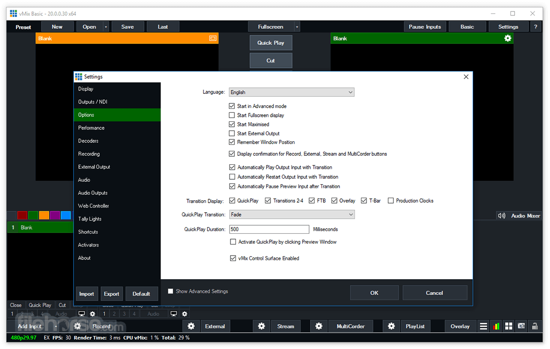550x349 pixels.
Task: Click the gear right of the first monitor icon
Action: pos(92,314)
